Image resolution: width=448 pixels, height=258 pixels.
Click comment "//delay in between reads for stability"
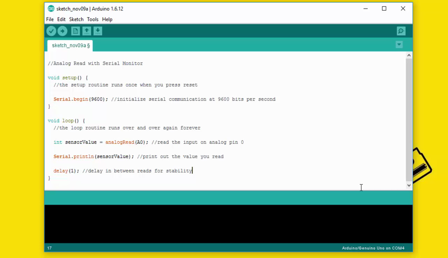pos(137,171)
